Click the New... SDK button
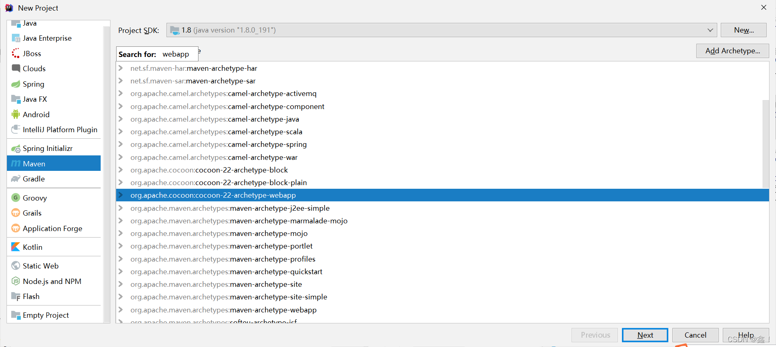 tap(743, 30)
